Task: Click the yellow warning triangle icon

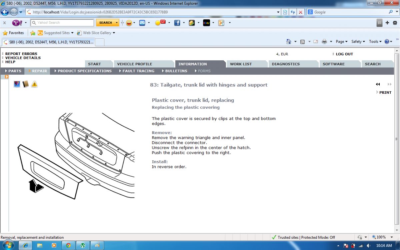Action: point(34,84)
